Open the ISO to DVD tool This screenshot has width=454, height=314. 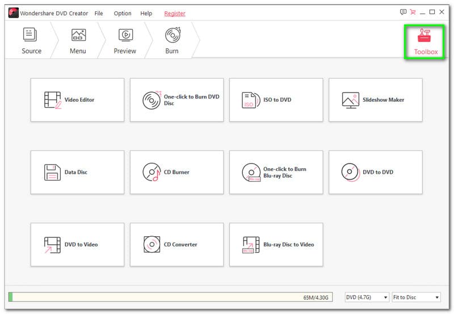(x=276, y=100)
